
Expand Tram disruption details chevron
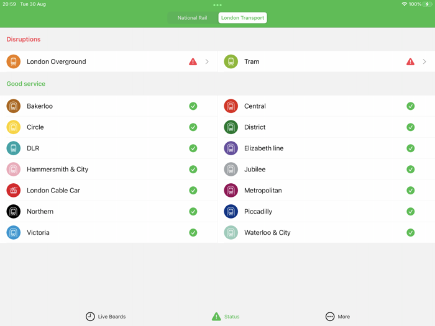coord(424,61)
